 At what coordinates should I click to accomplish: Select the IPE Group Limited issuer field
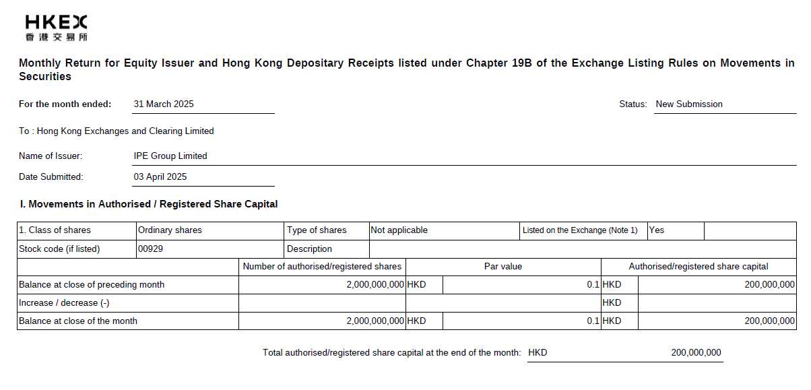(x=464, y=156)
